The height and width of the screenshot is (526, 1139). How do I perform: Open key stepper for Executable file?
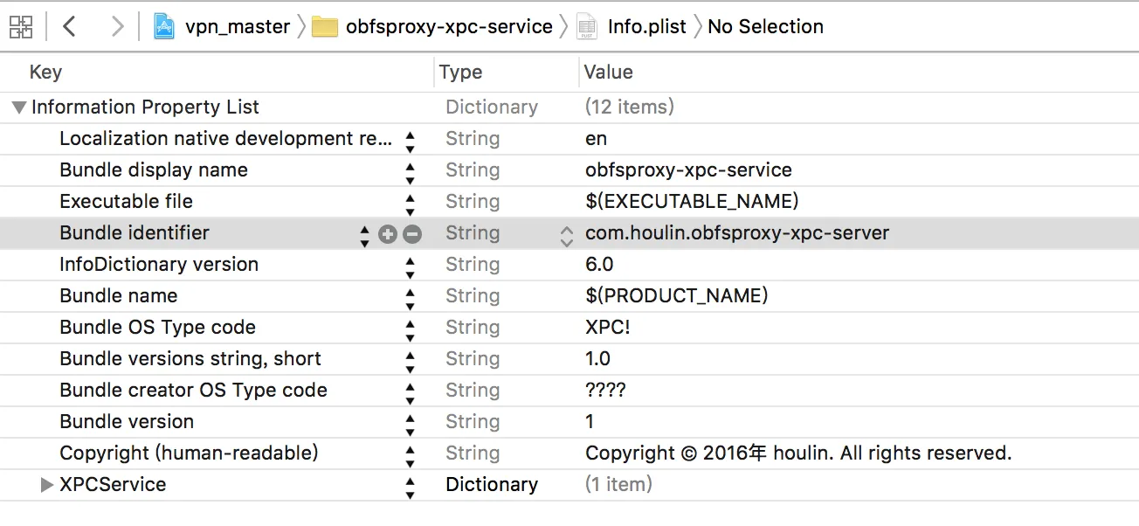pos(411,202)
